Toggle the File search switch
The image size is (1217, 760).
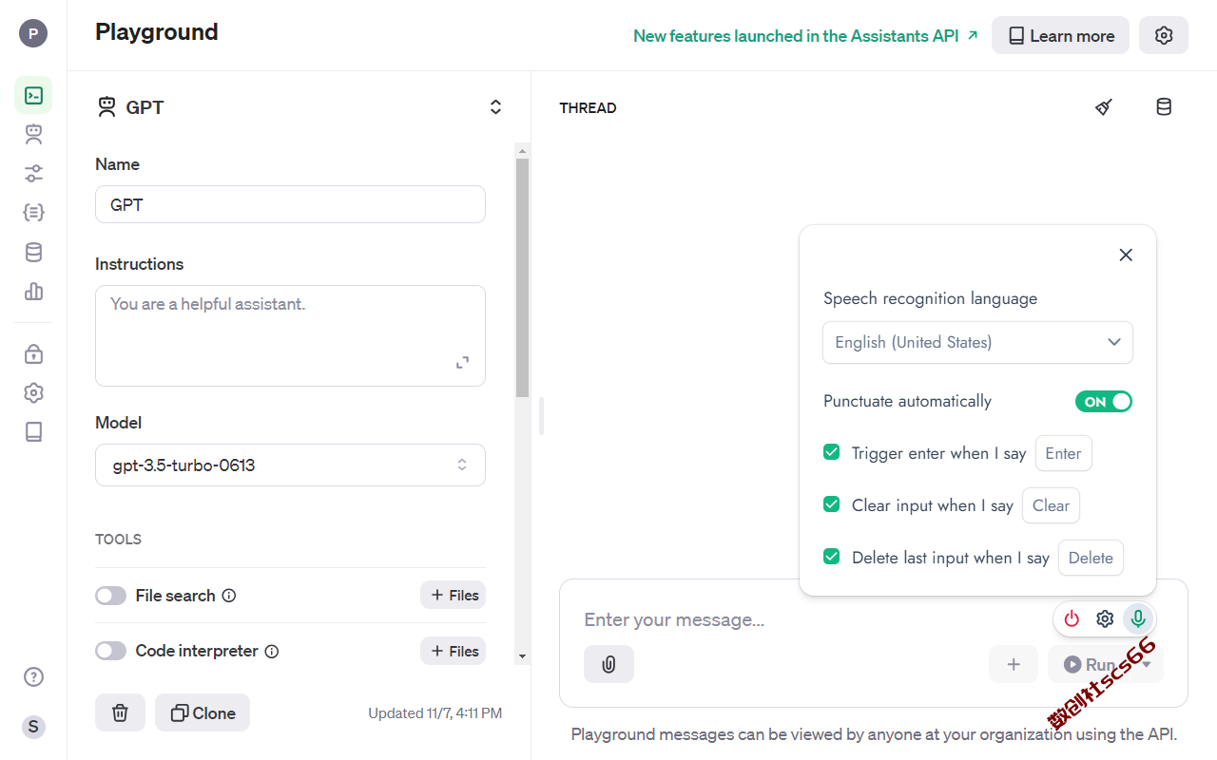coord(110,596)
